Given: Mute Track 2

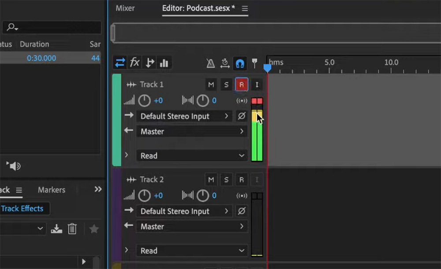Looking at the screenshot, I should click(211, 180).
